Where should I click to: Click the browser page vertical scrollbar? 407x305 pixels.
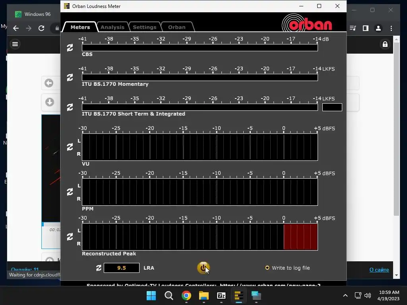[396, 130]
